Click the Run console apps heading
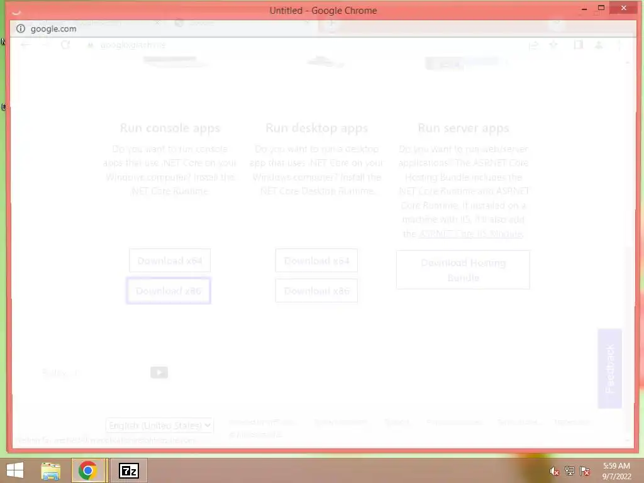Viewport: 644px width, 483px height. 170,128
